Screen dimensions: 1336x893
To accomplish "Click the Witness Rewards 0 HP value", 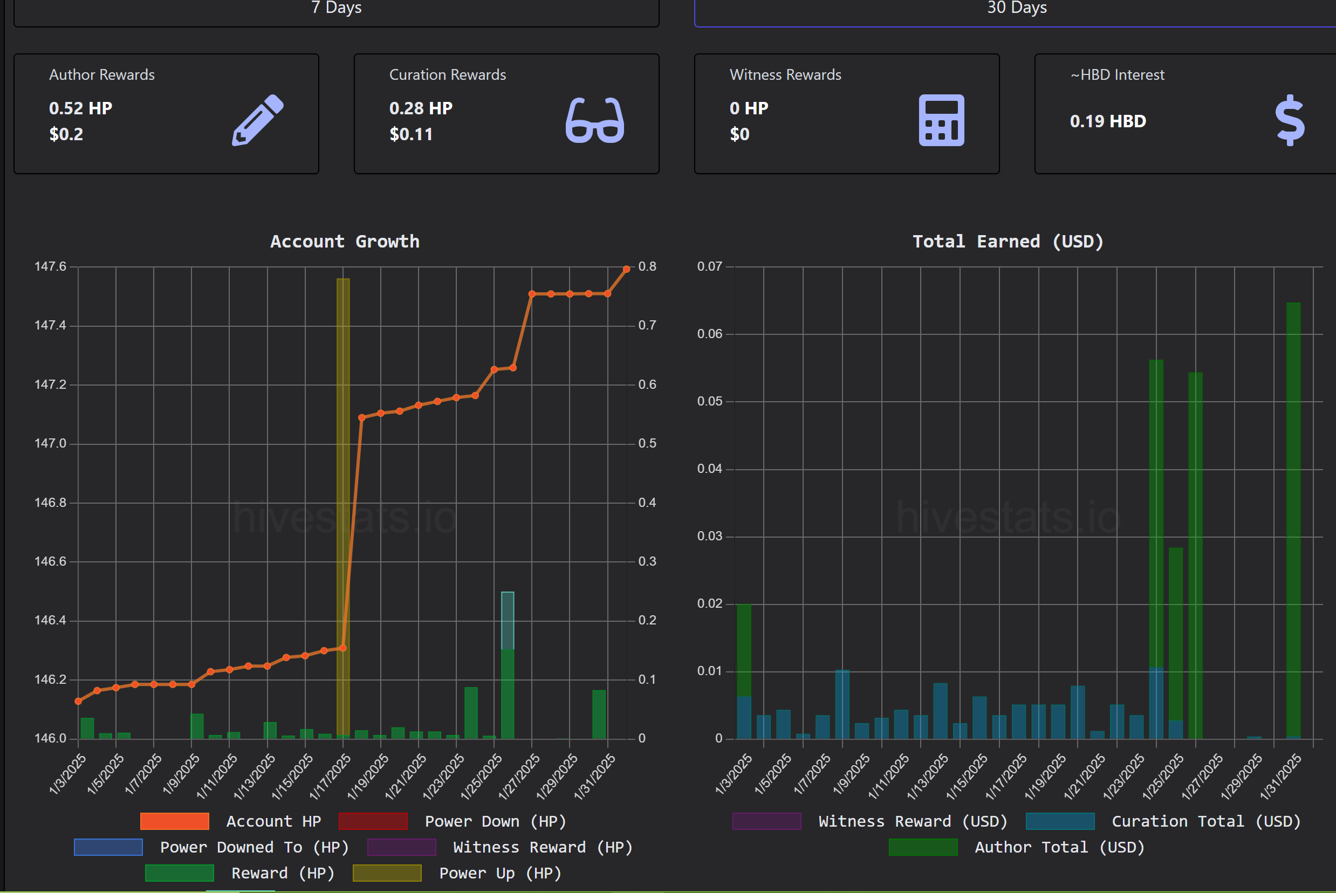I will coord(749,108).
